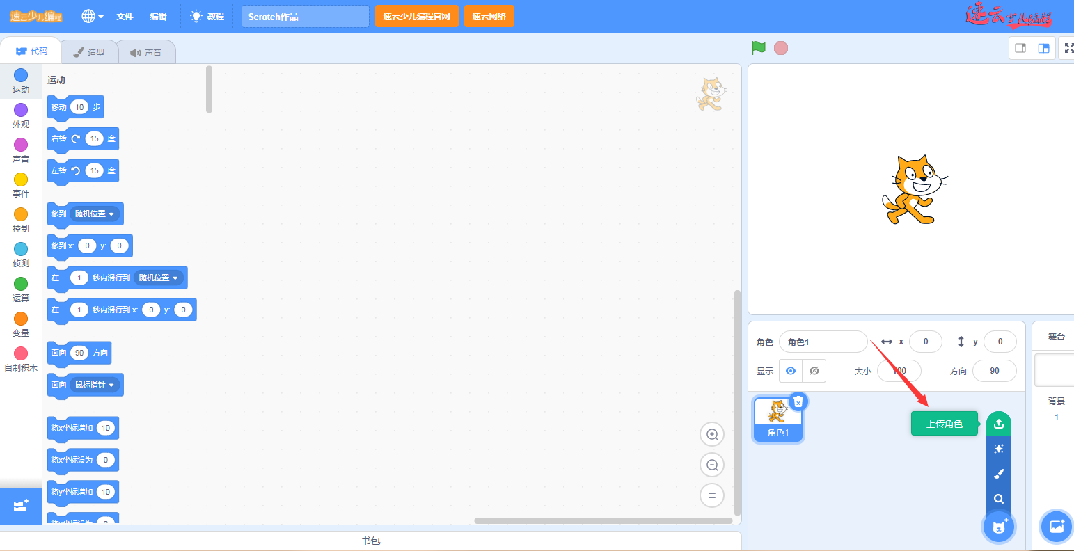Select the paint sprite brush icon

tap(999, 474)
